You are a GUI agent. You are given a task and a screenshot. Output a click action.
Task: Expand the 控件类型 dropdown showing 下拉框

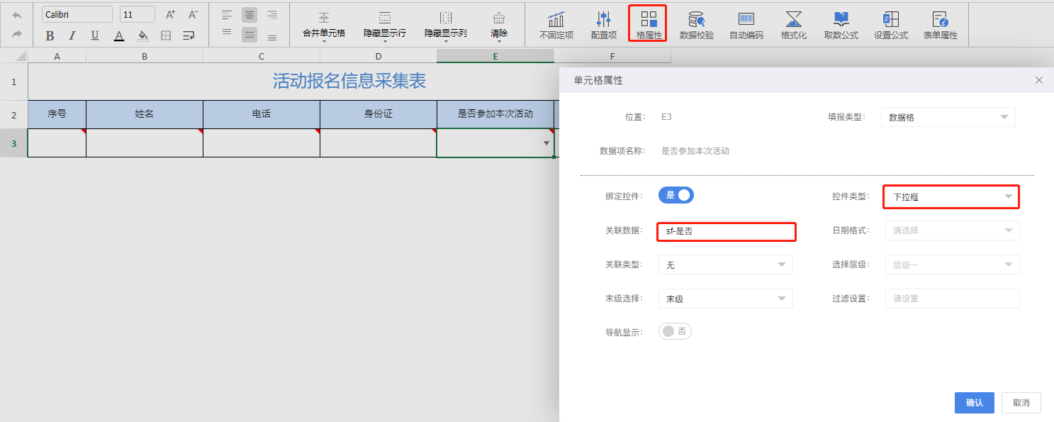(x=951, y=196)
